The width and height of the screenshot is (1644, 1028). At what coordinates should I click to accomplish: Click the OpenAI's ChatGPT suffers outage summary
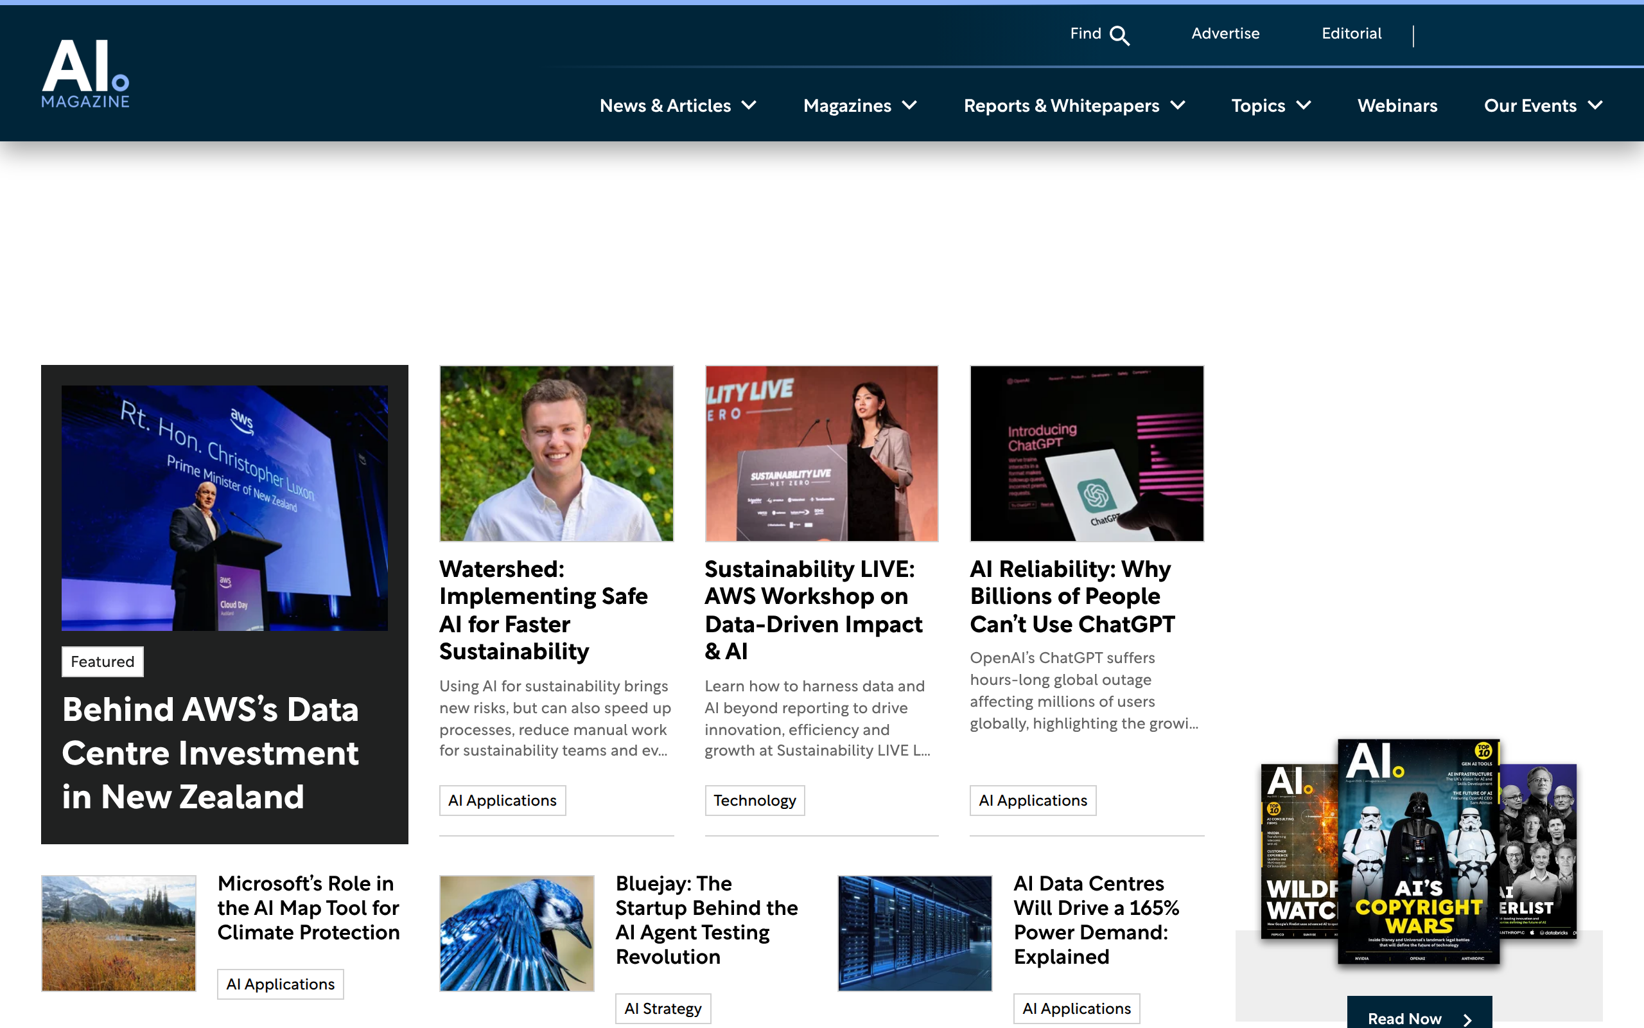[1084, 691]
